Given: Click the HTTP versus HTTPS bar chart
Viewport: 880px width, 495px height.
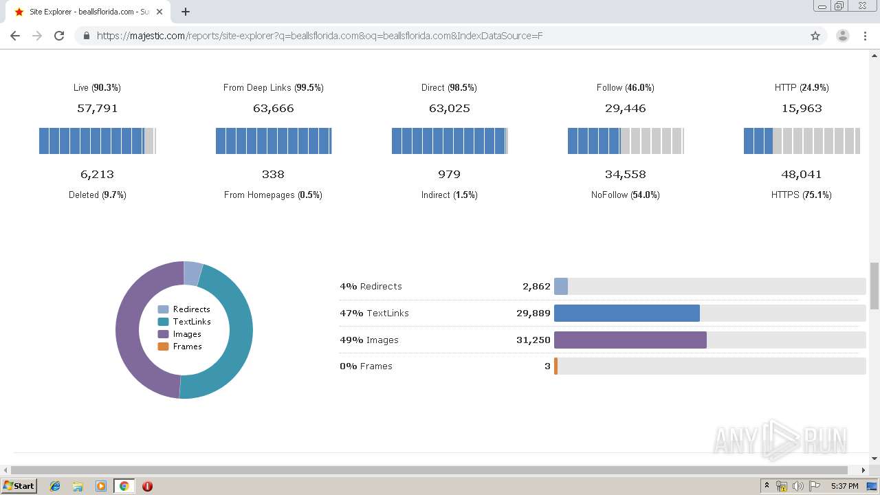Looking at the screenshot, I should (x=802, y=141).
